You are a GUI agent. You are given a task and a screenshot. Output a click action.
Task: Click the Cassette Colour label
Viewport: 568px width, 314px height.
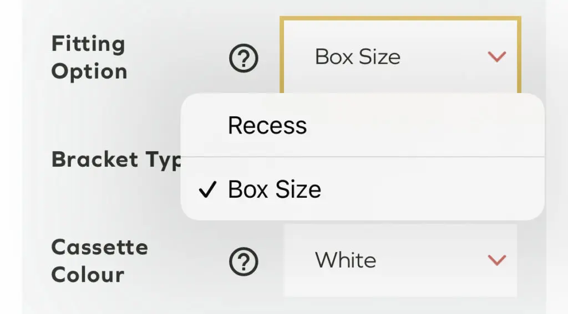coord(100,261)
